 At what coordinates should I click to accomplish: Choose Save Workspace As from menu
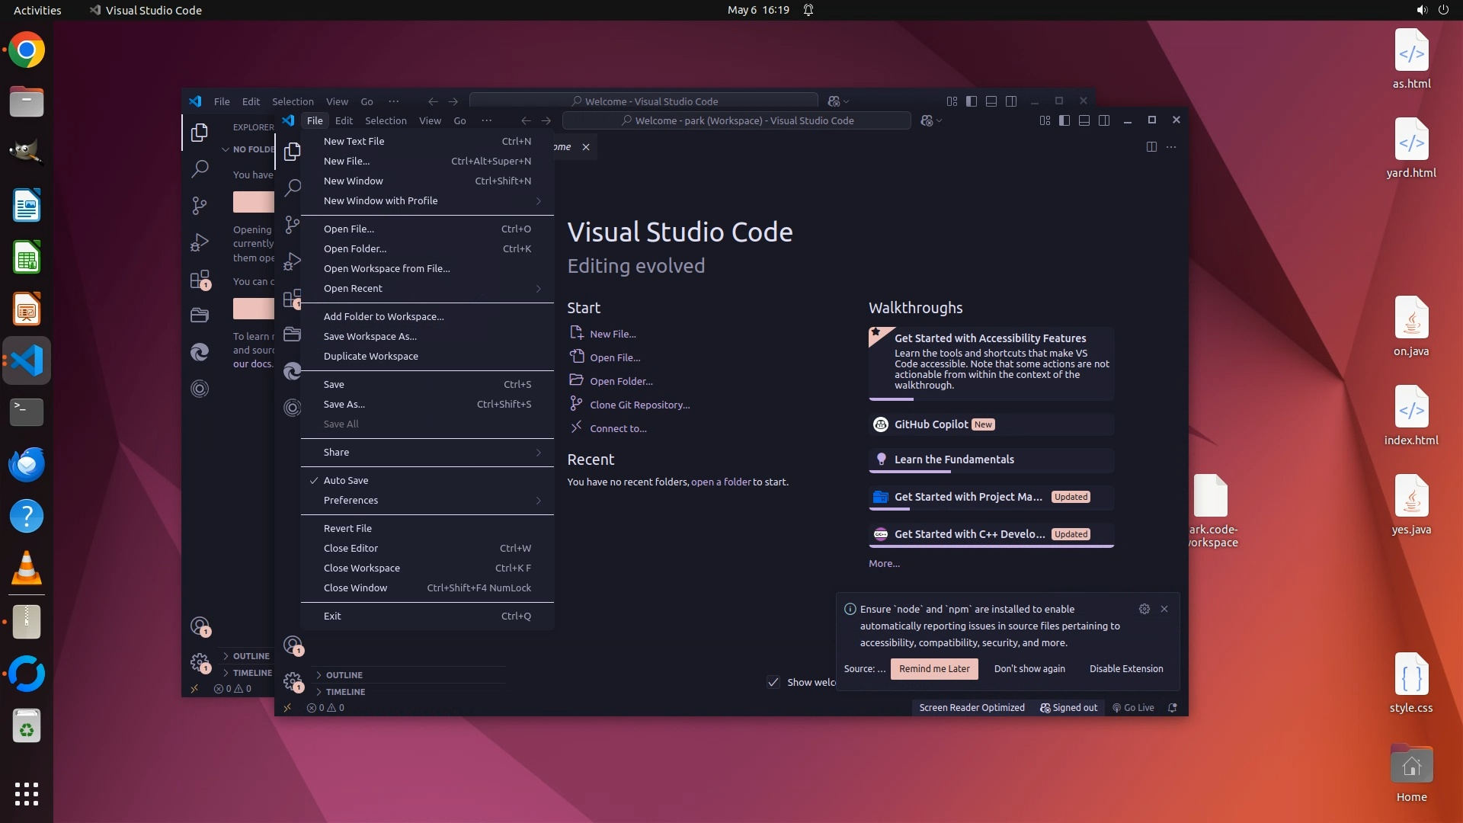pos(370,336)
